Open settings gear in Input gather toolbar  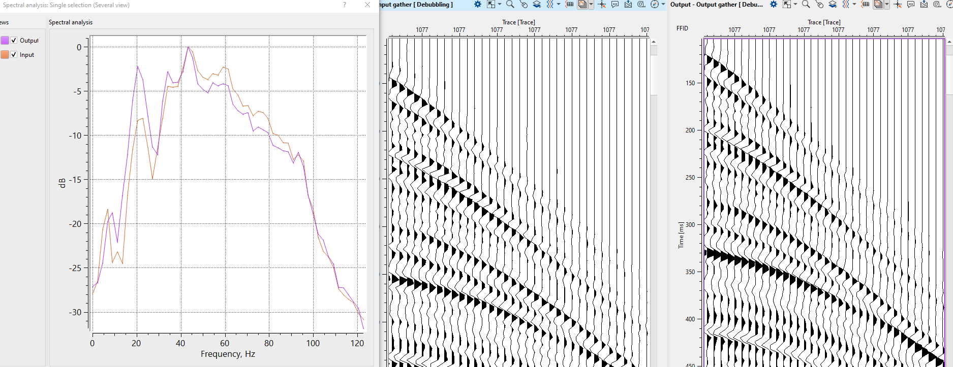(x=477, y=5)
